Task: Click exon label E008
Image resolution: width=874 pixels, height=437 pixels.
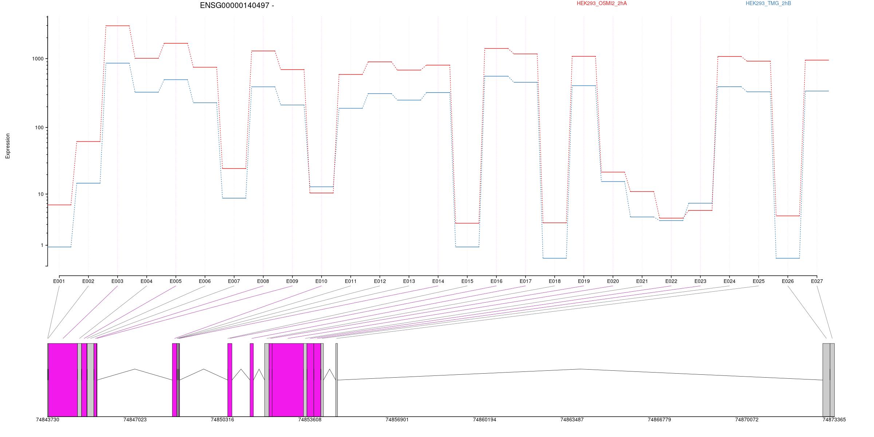Action: coord(263,281)
